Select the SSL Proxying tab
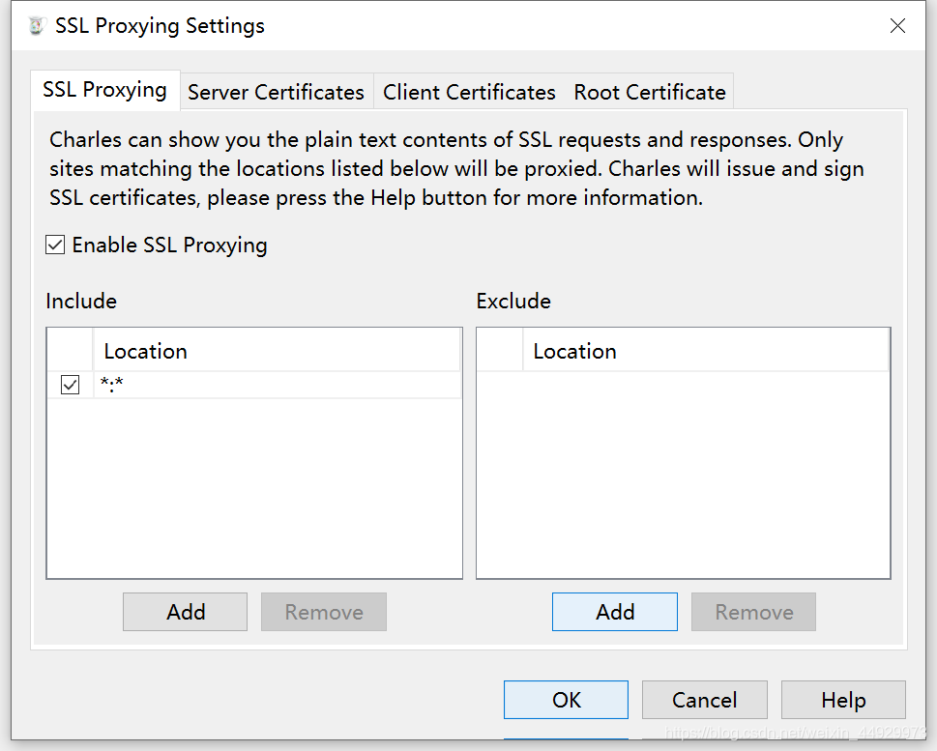The height and width of the screenshot is (751, 937). 104,90
